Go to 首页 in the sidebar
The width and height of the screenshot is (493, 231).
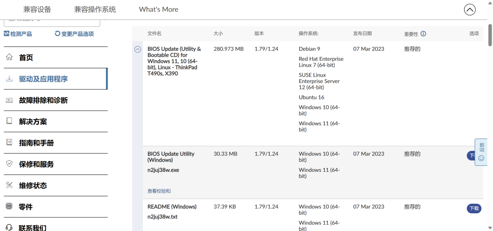[56, 57]
